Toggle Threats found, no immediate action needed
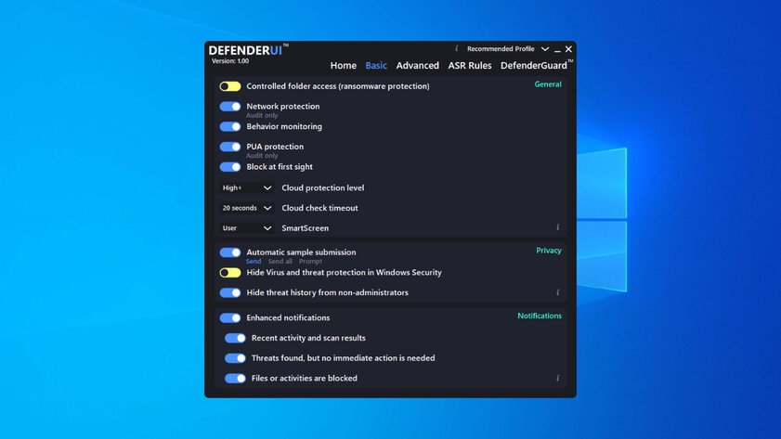This screenshot has width=781, height=439. (235, 358)
